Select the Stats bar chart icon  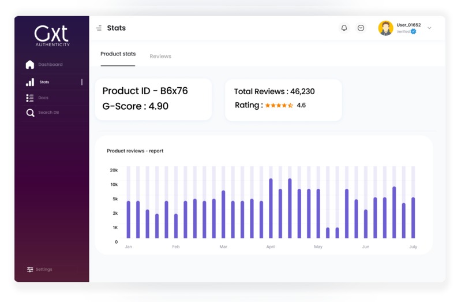pos(30,82)
